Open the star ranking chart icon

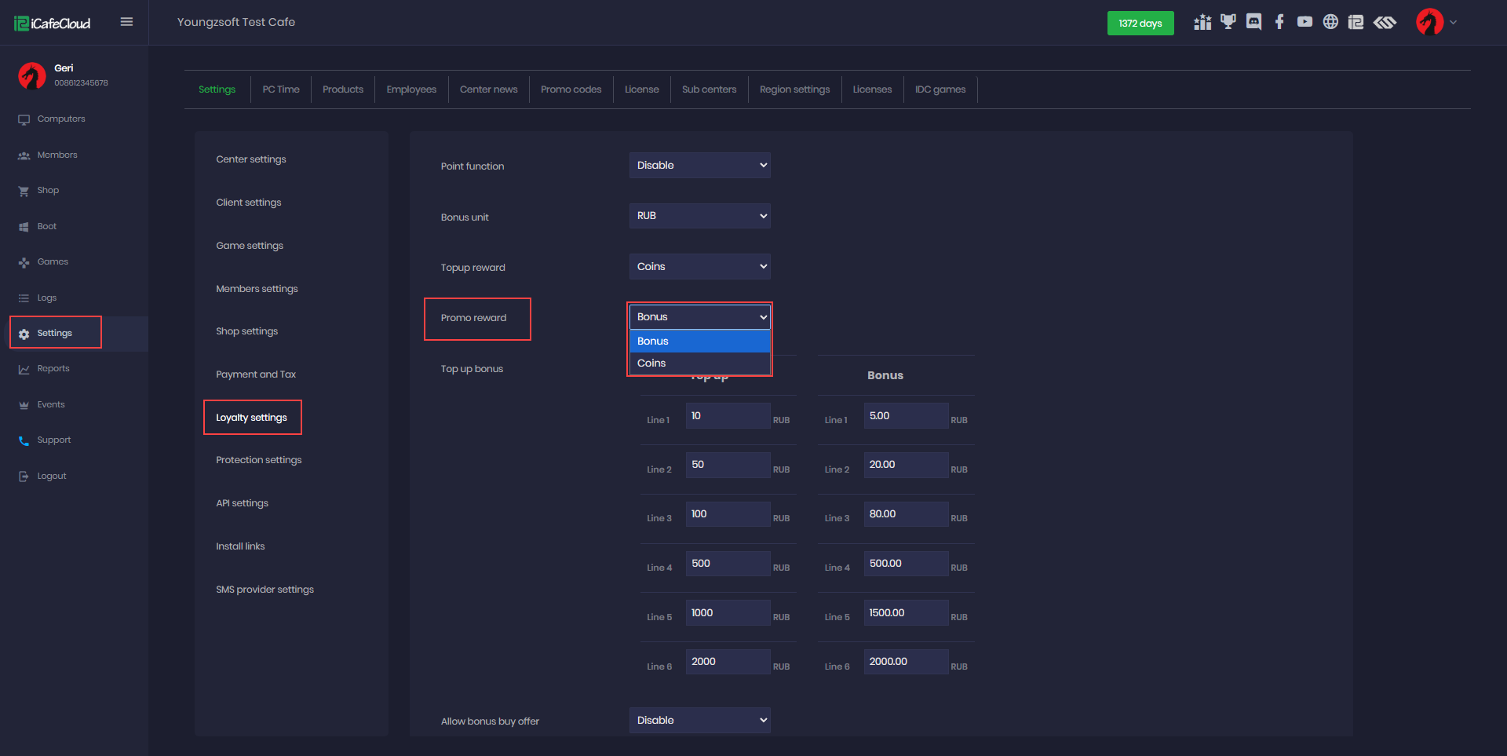click(x=1202, y=22)
